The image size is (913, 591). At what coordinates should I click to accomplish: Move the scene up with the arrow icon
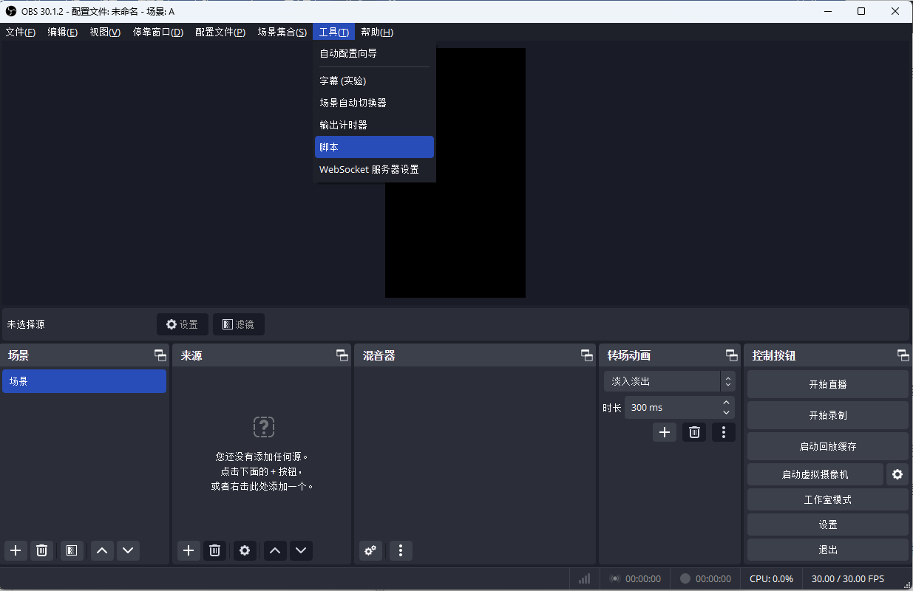[x=102, y=550]
